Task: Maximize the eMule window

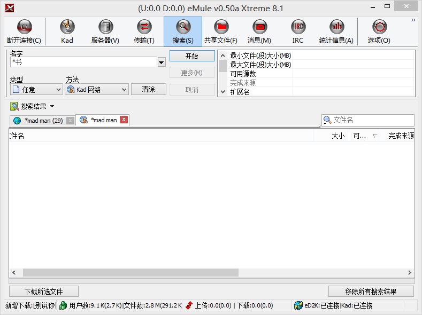Action: pos(387,6)
